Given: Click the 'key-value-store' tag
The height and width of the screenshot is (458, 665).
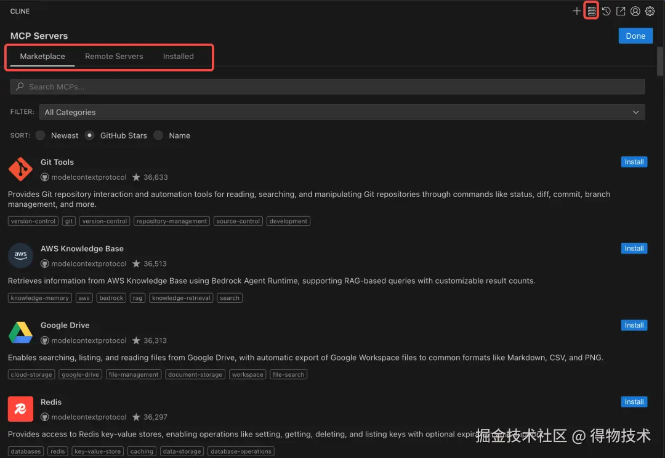Looking at the screenshot, I should click(x=97, y=451).
